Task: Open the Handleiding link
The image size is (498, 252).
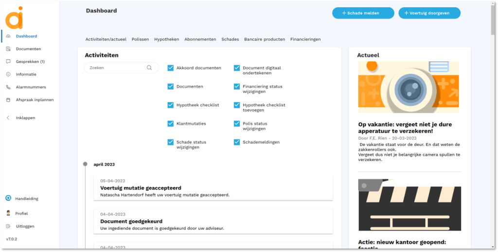Action: coord(27,198)
